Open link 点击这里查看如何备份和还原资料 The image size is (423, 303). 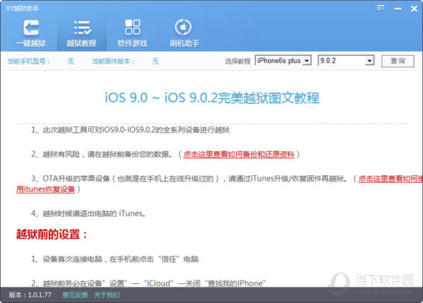click(x=239, y=155)
